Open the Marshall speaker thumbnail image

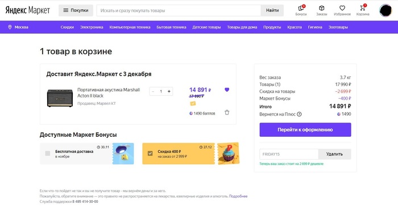pos(60,98)
